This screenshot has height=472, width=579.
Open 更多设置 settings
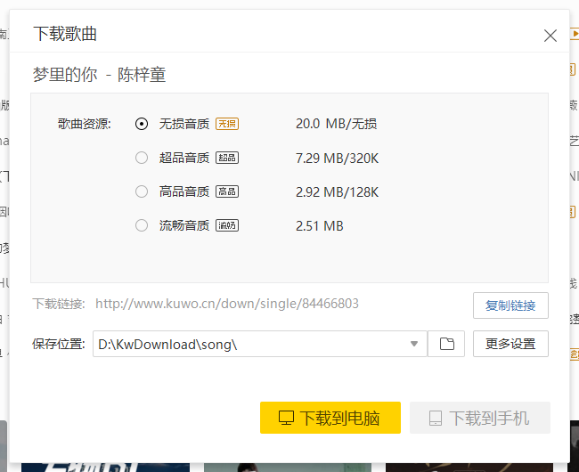coord(510,344)
